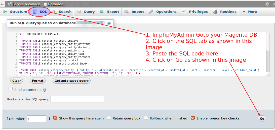This screenshot has width=275, height=130.
Task: Go to the Import tab
Action: (134, 12)
